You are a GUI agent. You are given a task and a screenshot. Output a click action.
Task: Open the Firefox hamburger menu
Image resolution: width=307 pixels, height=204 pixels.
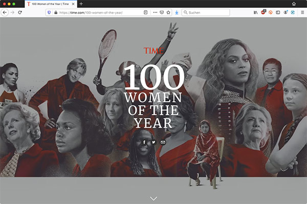click(x=302, y=12)
